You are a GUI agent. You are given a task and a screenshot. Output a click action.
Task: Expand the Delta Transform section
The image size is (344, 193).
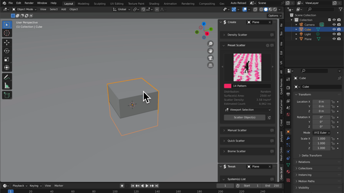tap(311, 156)
